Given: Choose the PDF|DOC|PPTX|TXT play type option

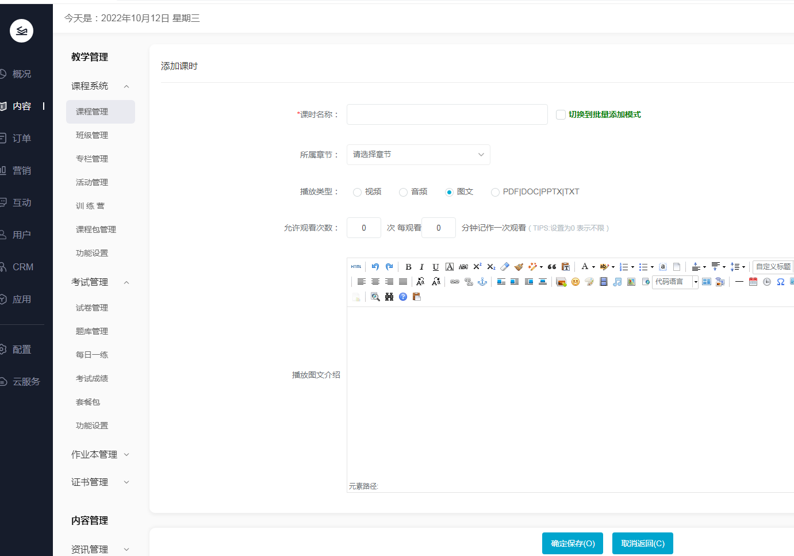Looking at the screenshot, I should [x=495, y=192].
